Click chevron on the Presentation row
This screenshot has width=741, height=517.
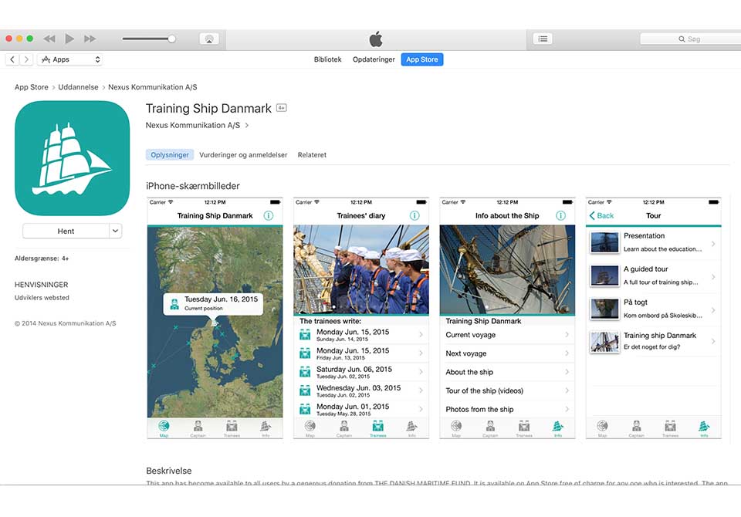(713, 243)
